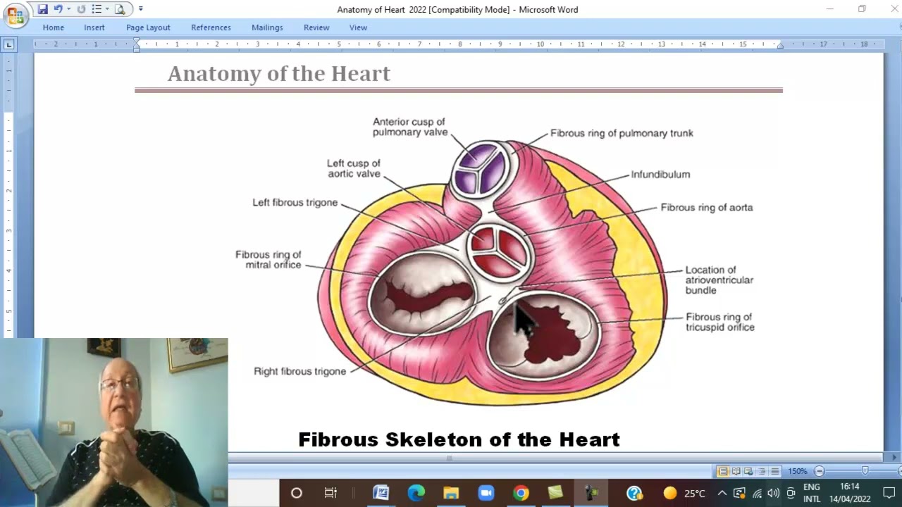The image size is (902, 507).
Task: Open Customize Quick Access Toolbar dropdown
Action: coord(140,9)
